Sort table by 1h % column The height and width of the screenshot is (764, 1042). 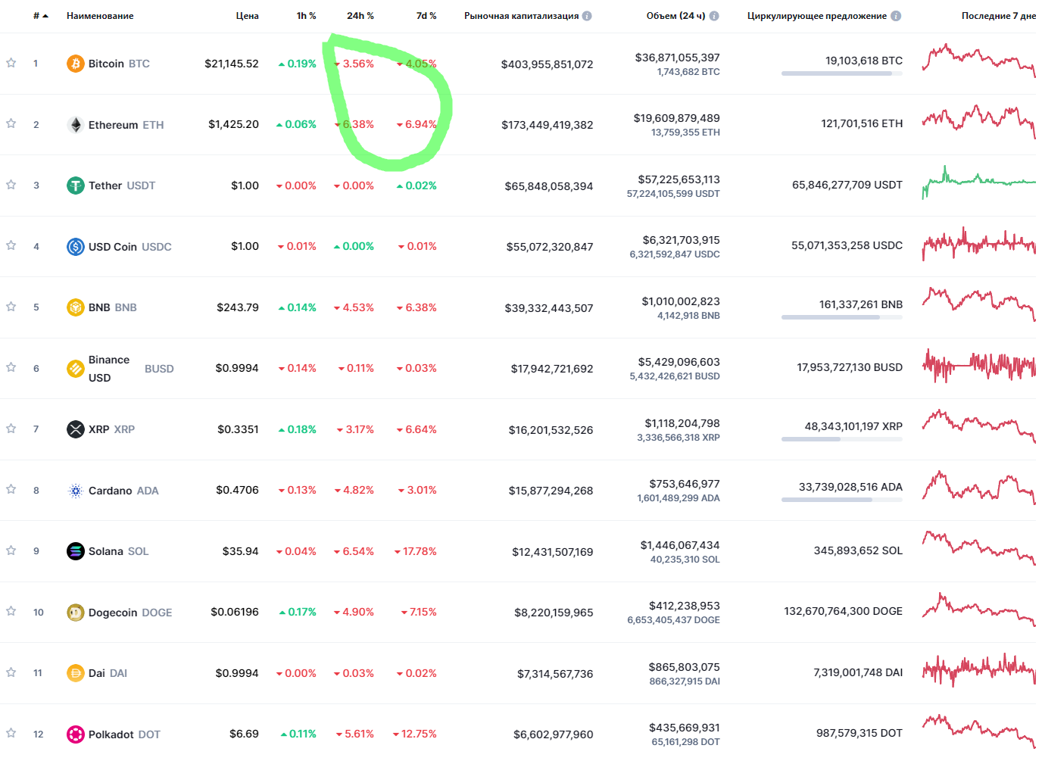(x=306, y=16)
